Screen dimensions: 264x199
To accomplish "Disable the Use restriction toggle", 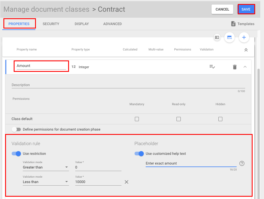I will coord(16,154).
